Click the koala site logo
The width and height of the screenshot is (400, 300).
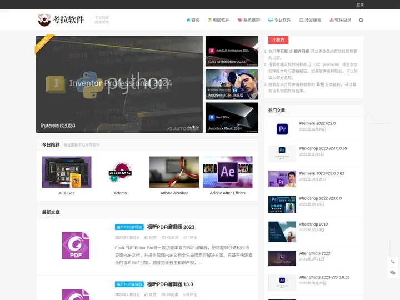click(61, 20)
